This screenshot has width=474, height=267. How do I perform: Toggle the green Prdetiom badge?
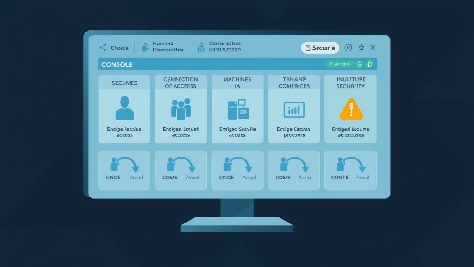click(x=339, y=64)
